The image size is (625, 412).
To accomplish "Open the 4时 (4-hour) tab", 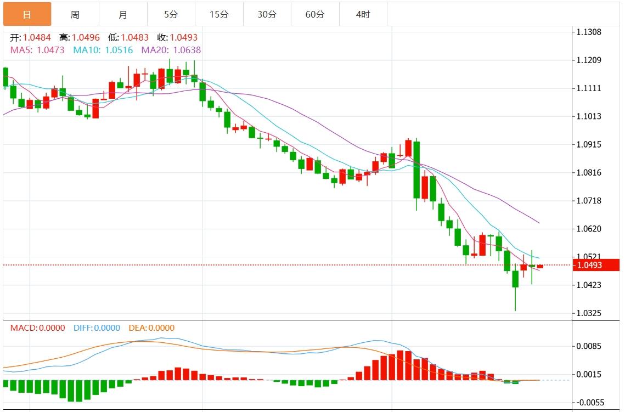I will point(363,14).
